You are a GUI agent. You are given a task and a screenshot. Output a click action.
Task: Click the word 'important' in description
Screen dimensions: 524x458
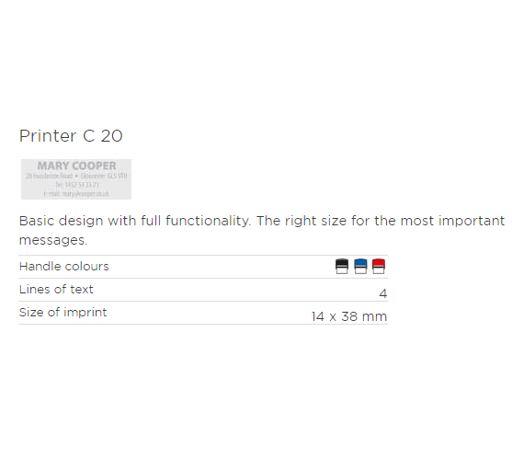(472, 221)
